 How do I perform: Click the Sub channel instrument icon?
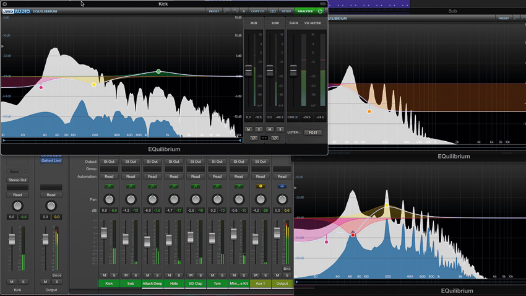tap(131, 186)
